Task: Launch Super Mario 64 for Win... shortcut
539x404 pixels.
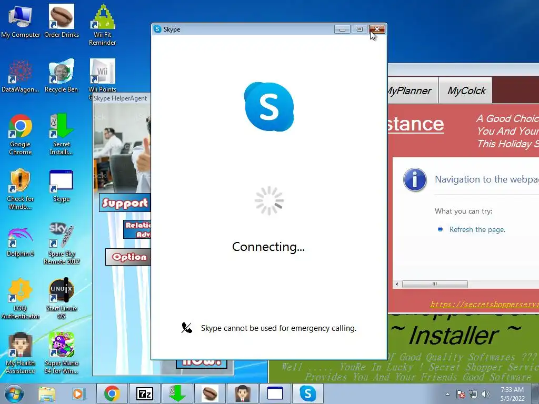Action: 62,353
